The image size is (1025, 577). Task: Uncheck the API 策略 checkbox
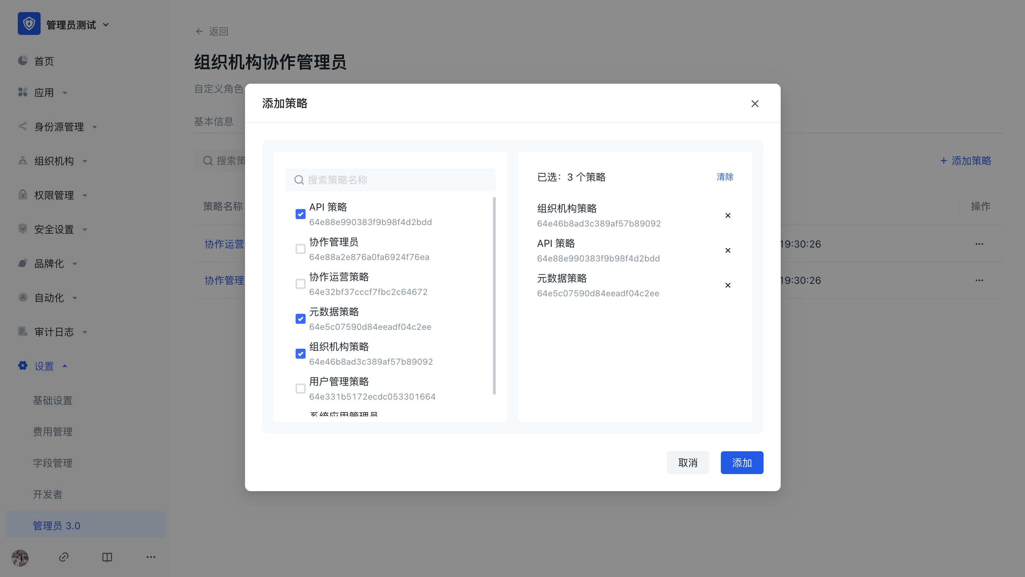pos(301,214)
